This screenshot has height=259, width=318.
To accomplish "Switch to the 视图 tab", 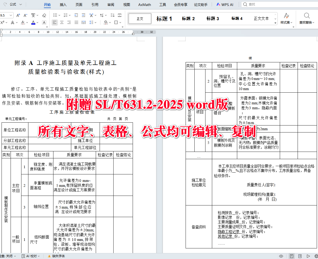I will pyautogui.click(x=126, y=5).
